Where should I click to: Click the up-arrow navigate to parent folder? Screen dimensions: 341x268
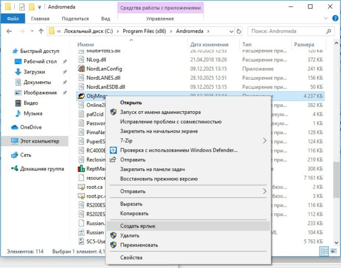pos(41,31)
